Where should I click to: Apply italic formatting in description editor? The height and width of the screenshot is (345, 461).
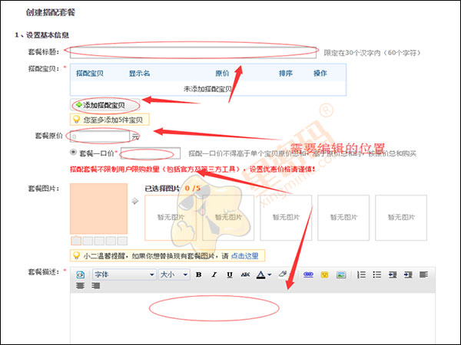tap(214, 274)
